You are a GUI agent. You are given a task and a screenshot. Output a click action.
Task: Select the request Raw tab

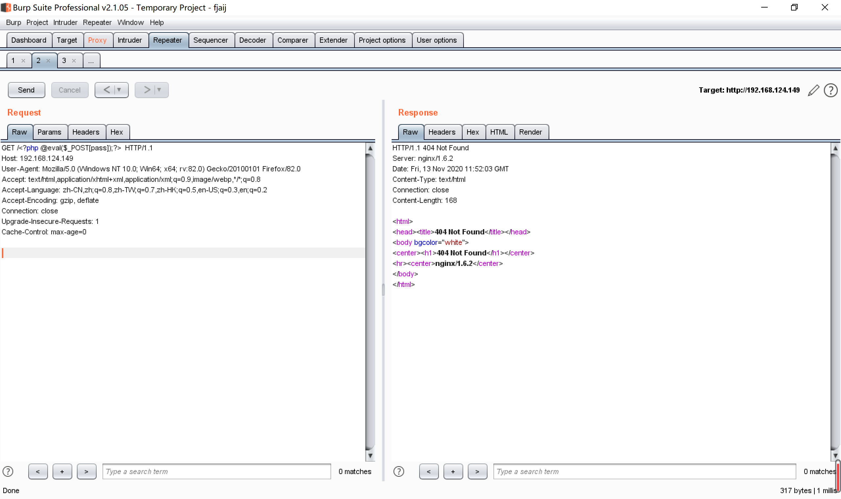tap(19, 132)
